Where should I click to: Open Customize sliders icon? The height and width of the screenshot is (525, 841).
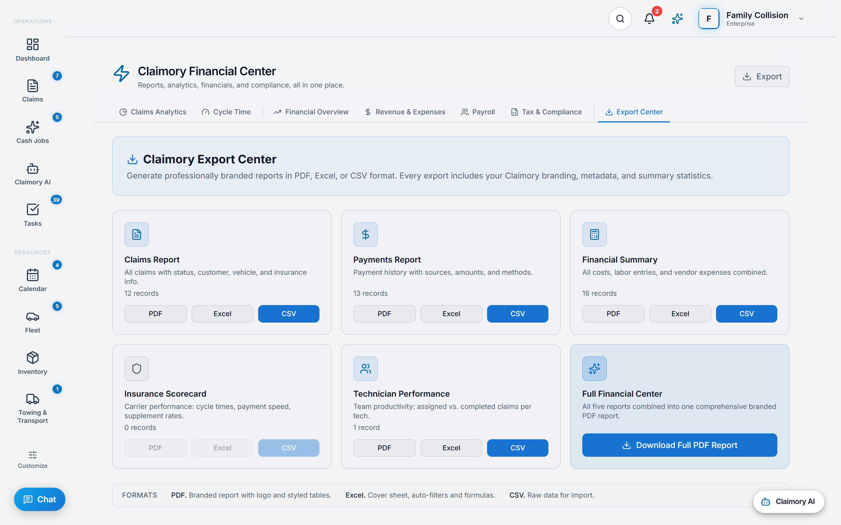click(x=33, y=455)
